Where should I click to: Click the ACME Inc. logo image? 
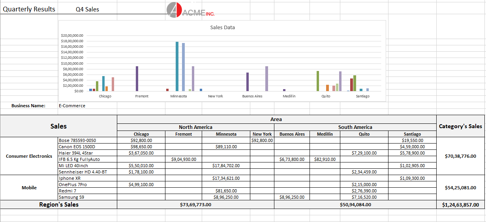pos(191,10)
